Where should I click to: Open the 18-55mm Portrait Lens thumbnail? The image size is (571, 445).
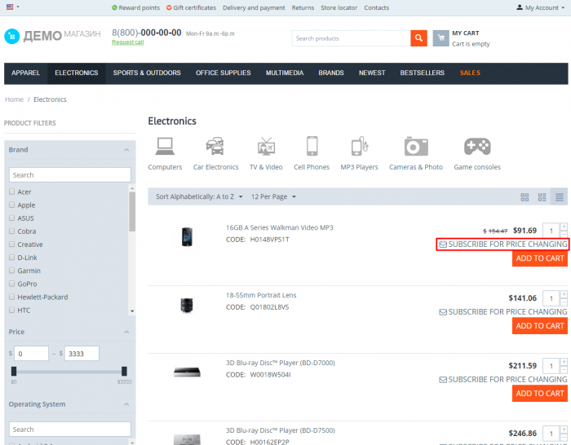[x=187, y=305]
